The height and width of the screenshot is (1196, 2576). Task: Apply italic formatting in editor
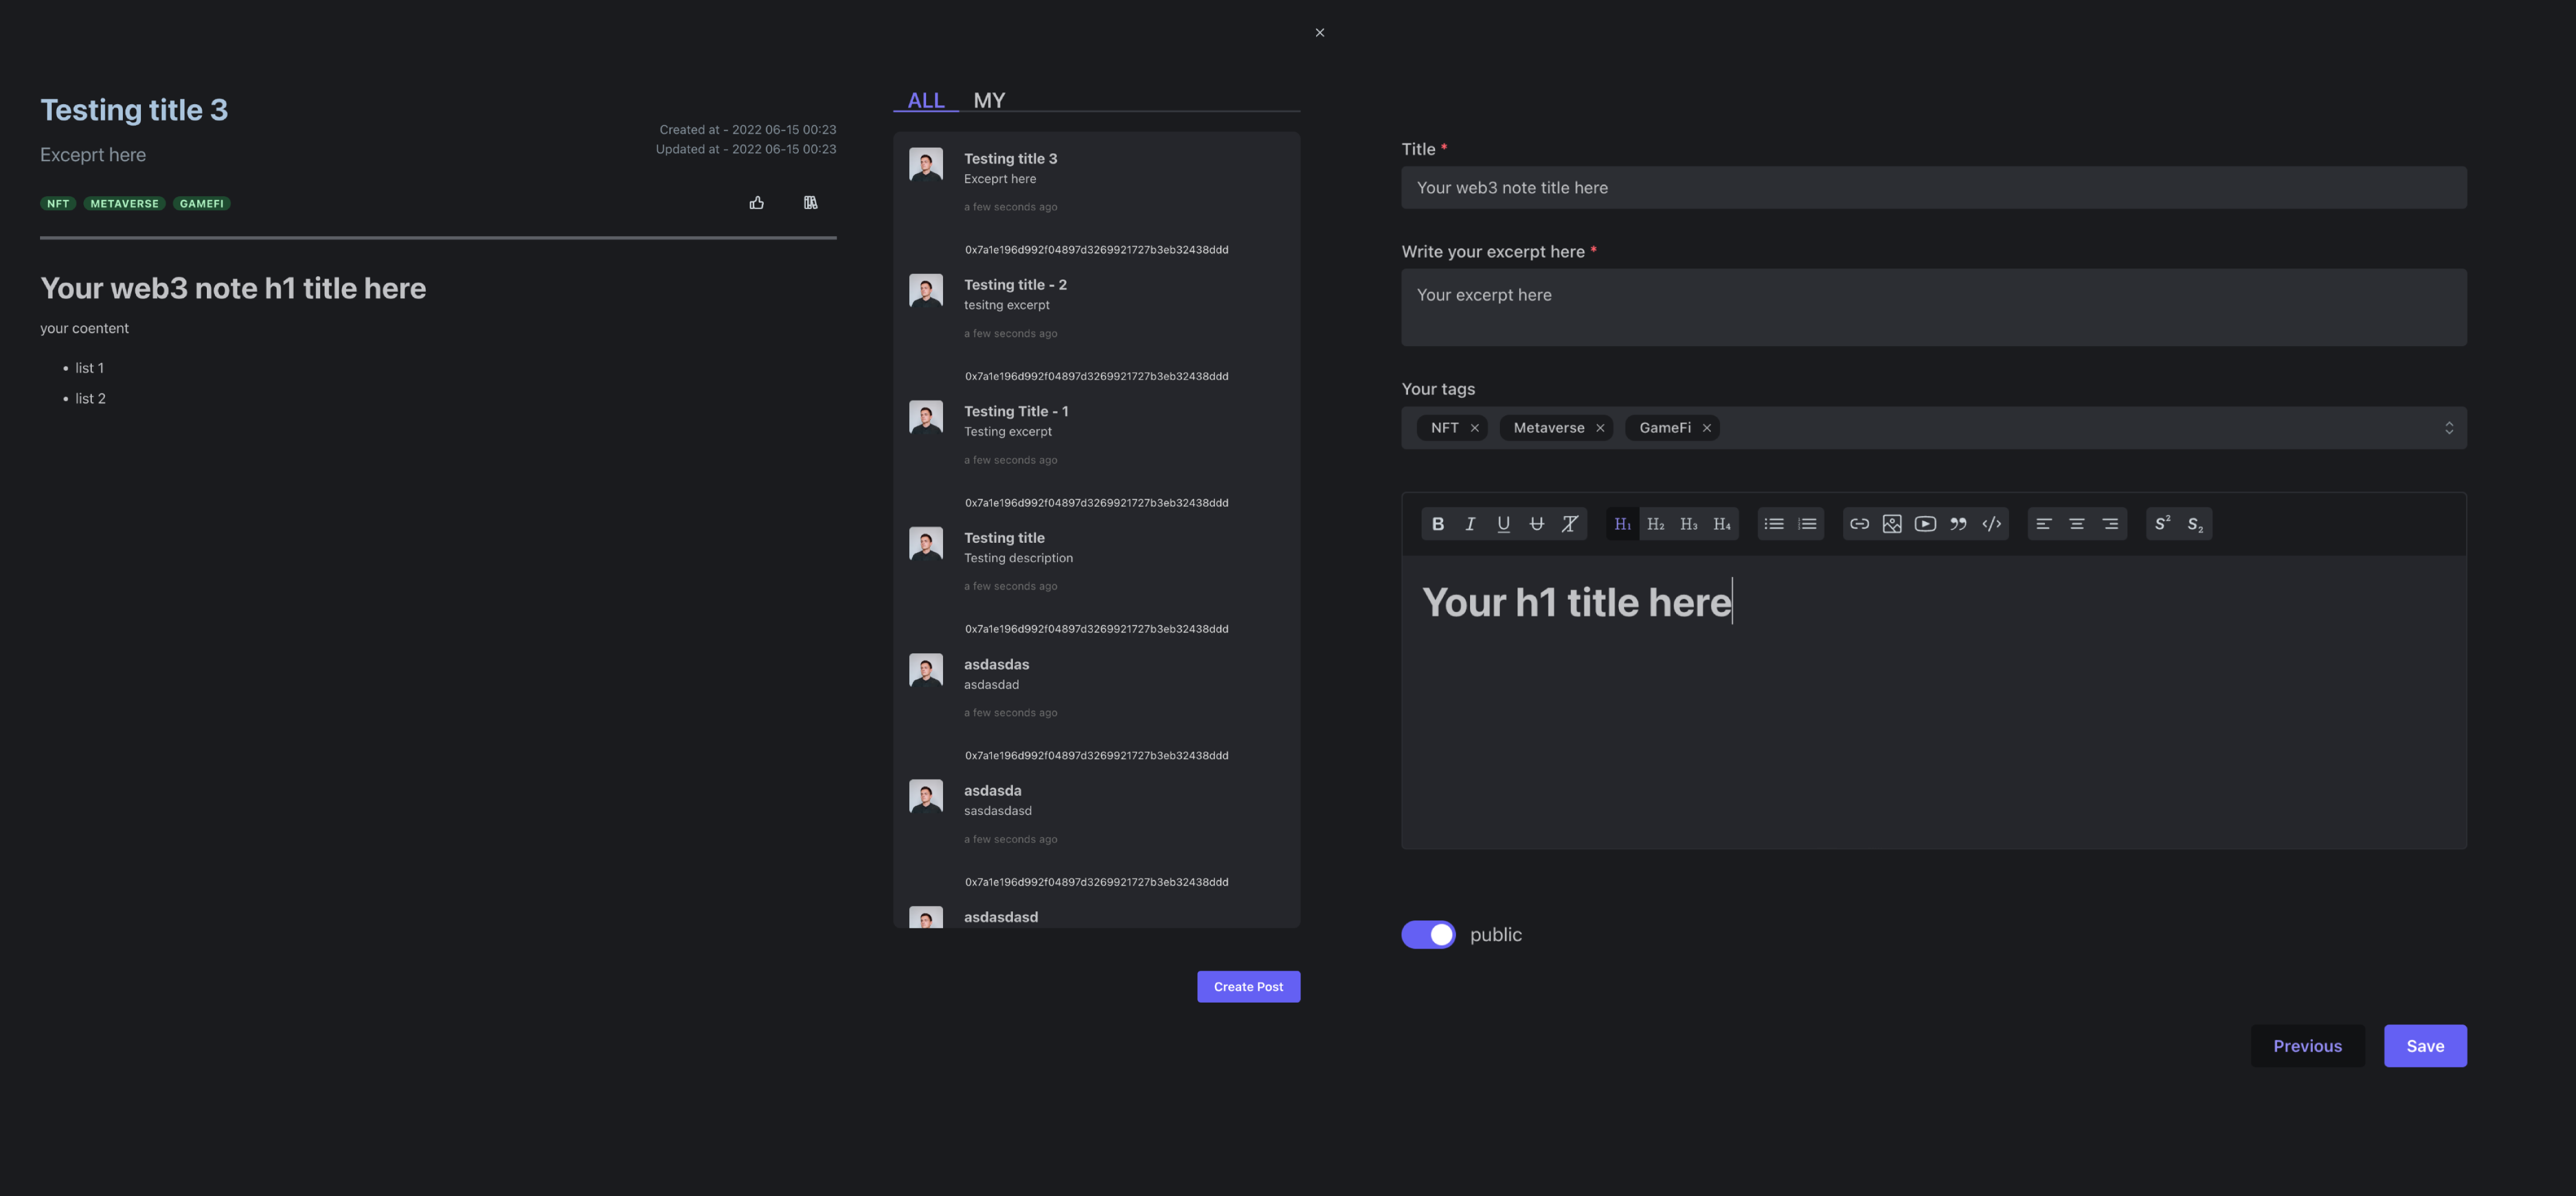(x=1470, y=524)
